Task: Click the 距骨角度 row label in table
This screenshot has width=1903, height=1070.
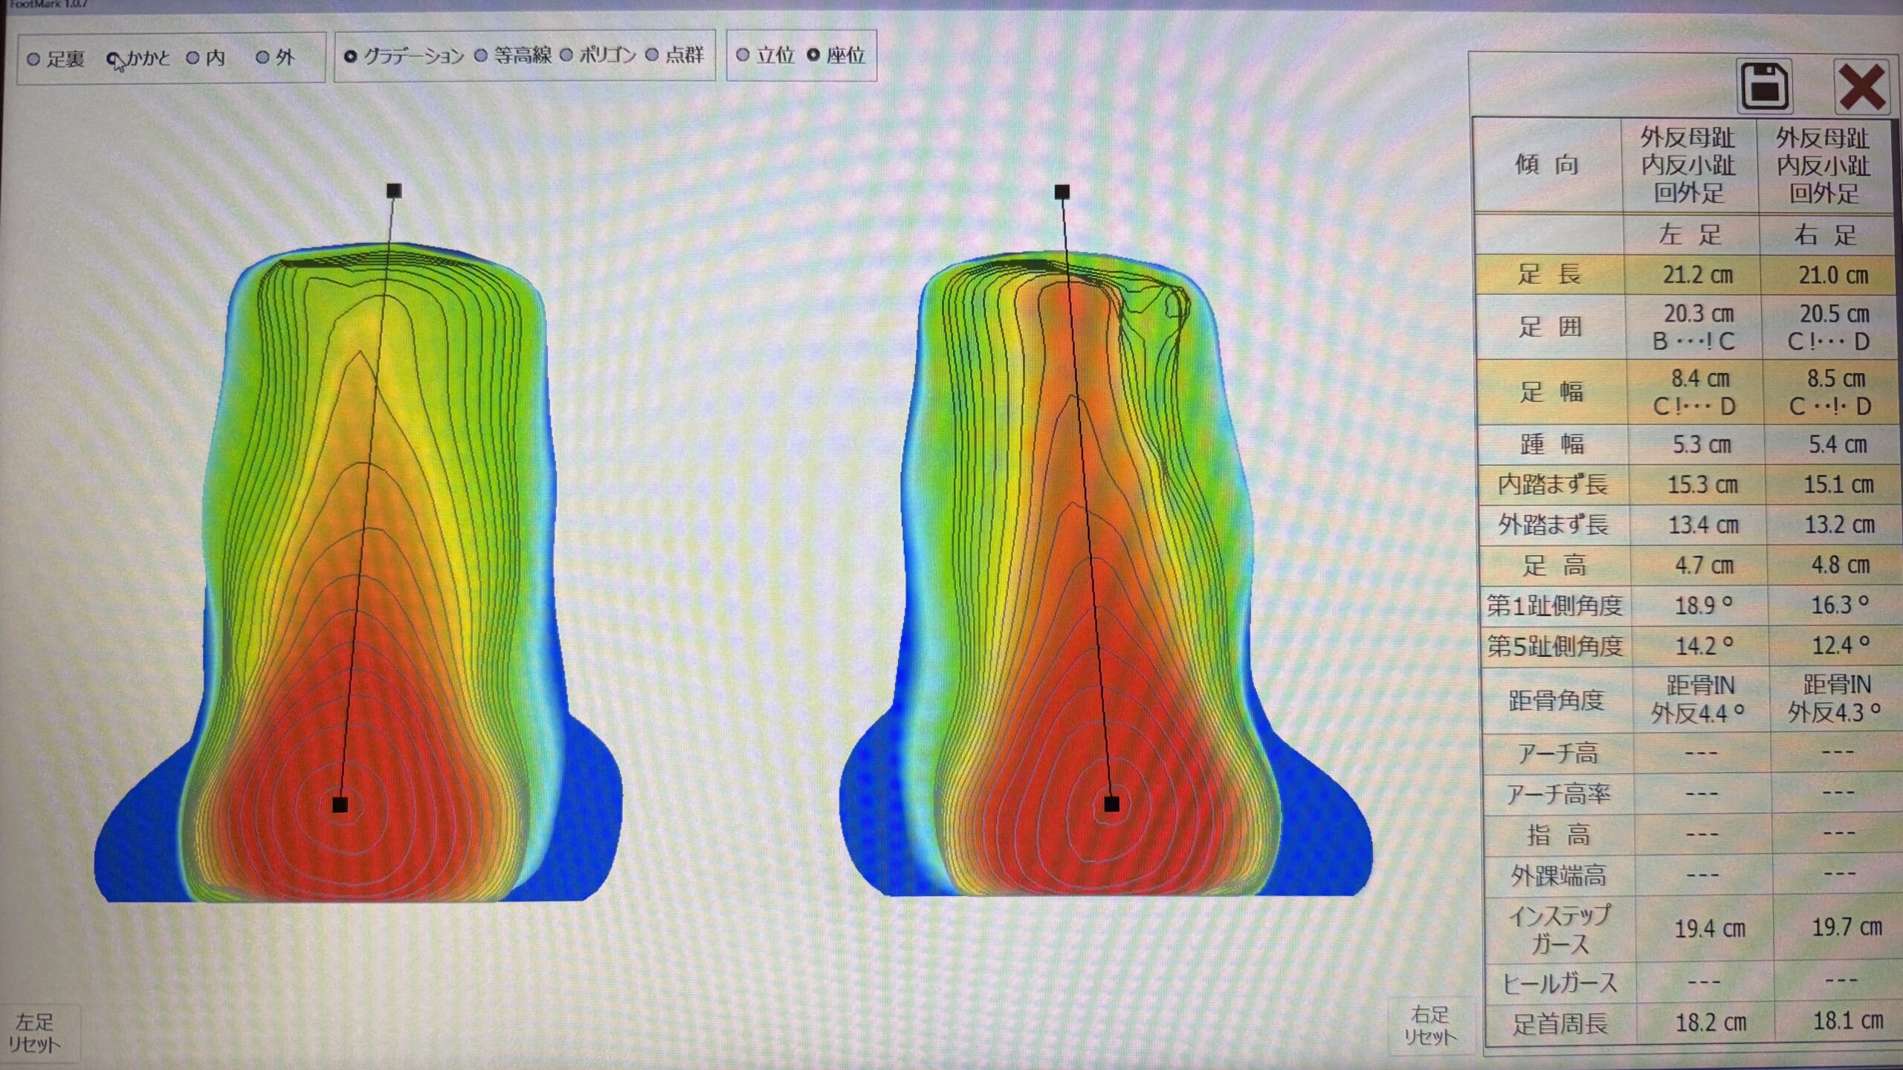Action: tap(1555, 699)
